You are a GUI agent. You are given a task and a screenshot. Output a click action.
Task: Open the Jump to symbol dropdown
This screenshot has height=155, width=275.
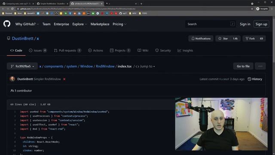(x=145, y=66)
